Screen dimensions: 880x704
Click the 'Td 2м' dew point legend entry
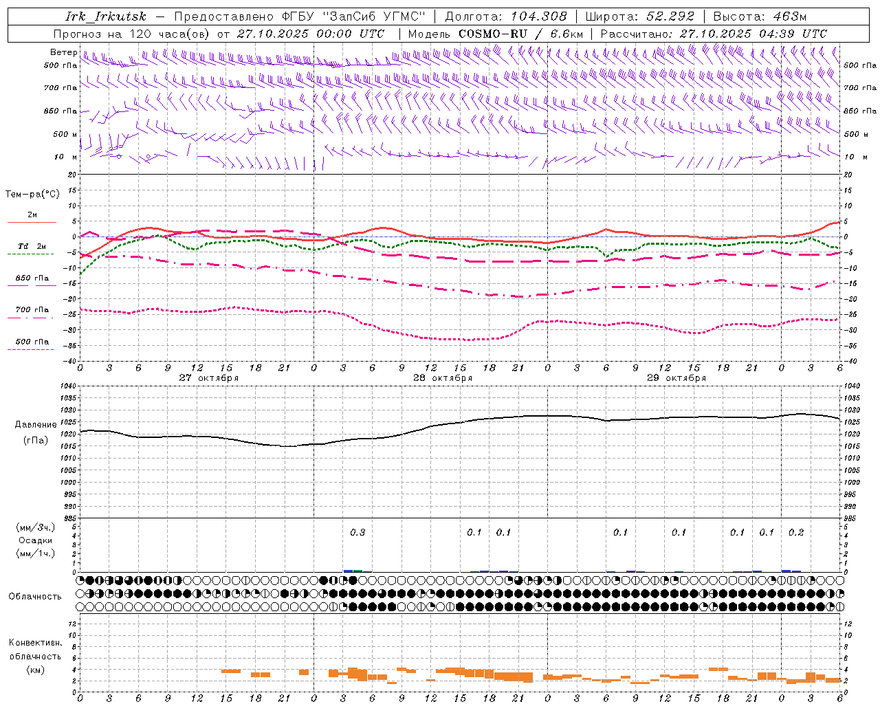coord(32,246)
